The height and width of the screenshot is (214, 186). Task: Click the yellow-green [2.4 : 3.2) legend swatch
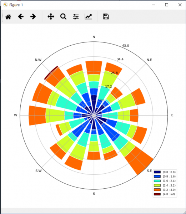coord(157,185)
